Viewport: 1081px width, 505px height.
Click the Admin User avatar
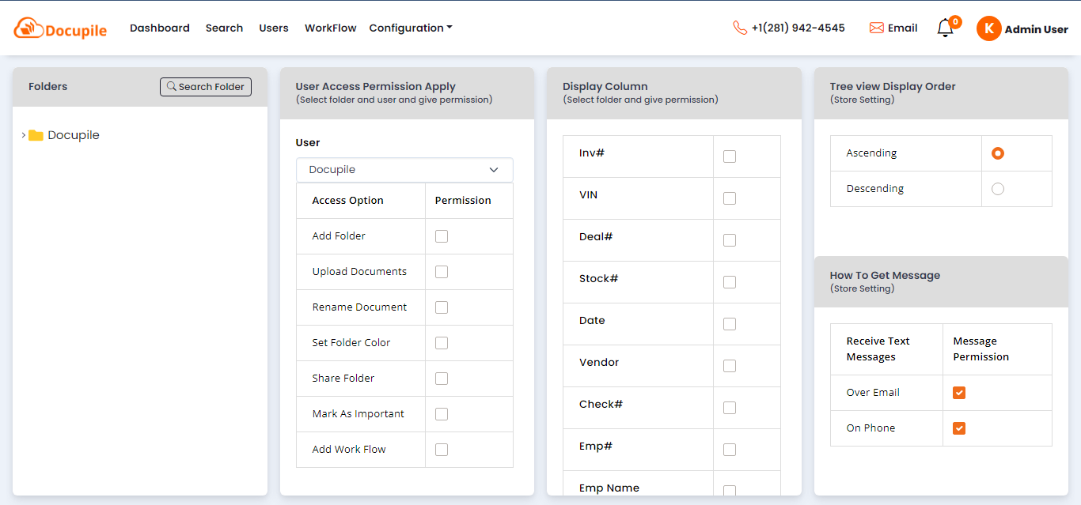point(988,28)
